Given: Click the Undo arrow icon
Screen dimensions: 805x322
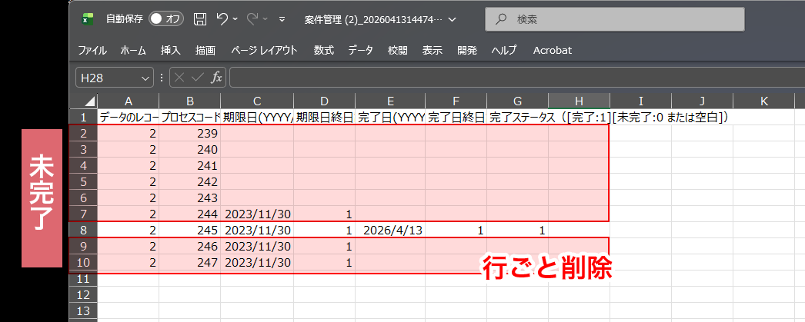Looking at the screenshot, I should tap(222, 19).
